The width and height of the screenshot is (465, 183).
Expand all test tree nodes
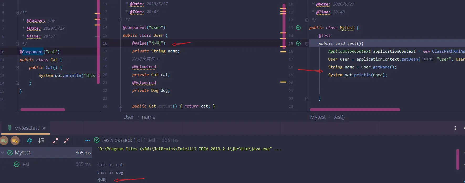55,141
